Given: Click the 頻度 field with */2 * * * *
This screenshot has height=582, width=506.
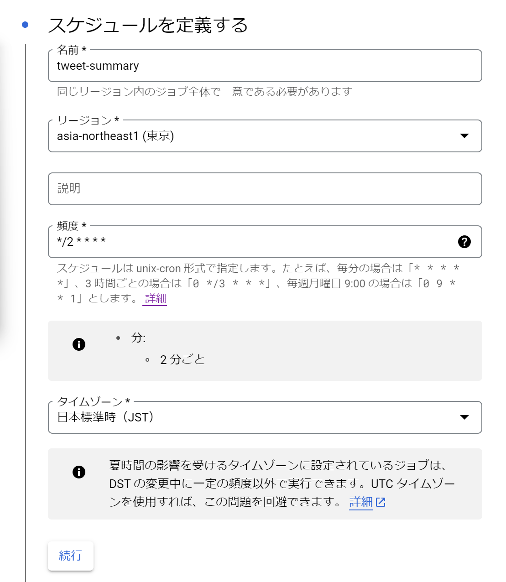Looking at the screenshot, I should [265, 242].
